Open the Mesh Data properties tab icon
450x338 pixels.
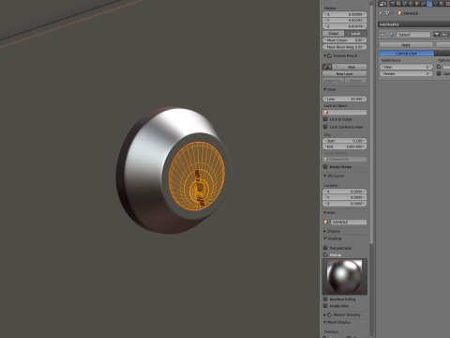tap(435, 4)
